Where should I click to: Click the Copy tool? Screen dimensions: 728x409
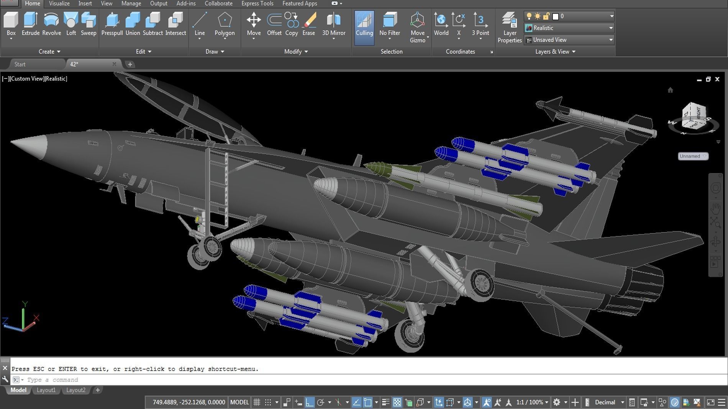coord(292,24)
